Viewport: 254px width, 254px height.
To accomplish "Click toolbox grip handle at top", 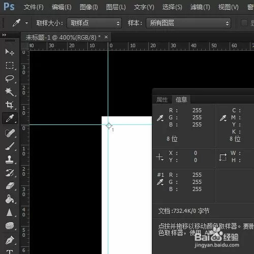I will point(10,41).
